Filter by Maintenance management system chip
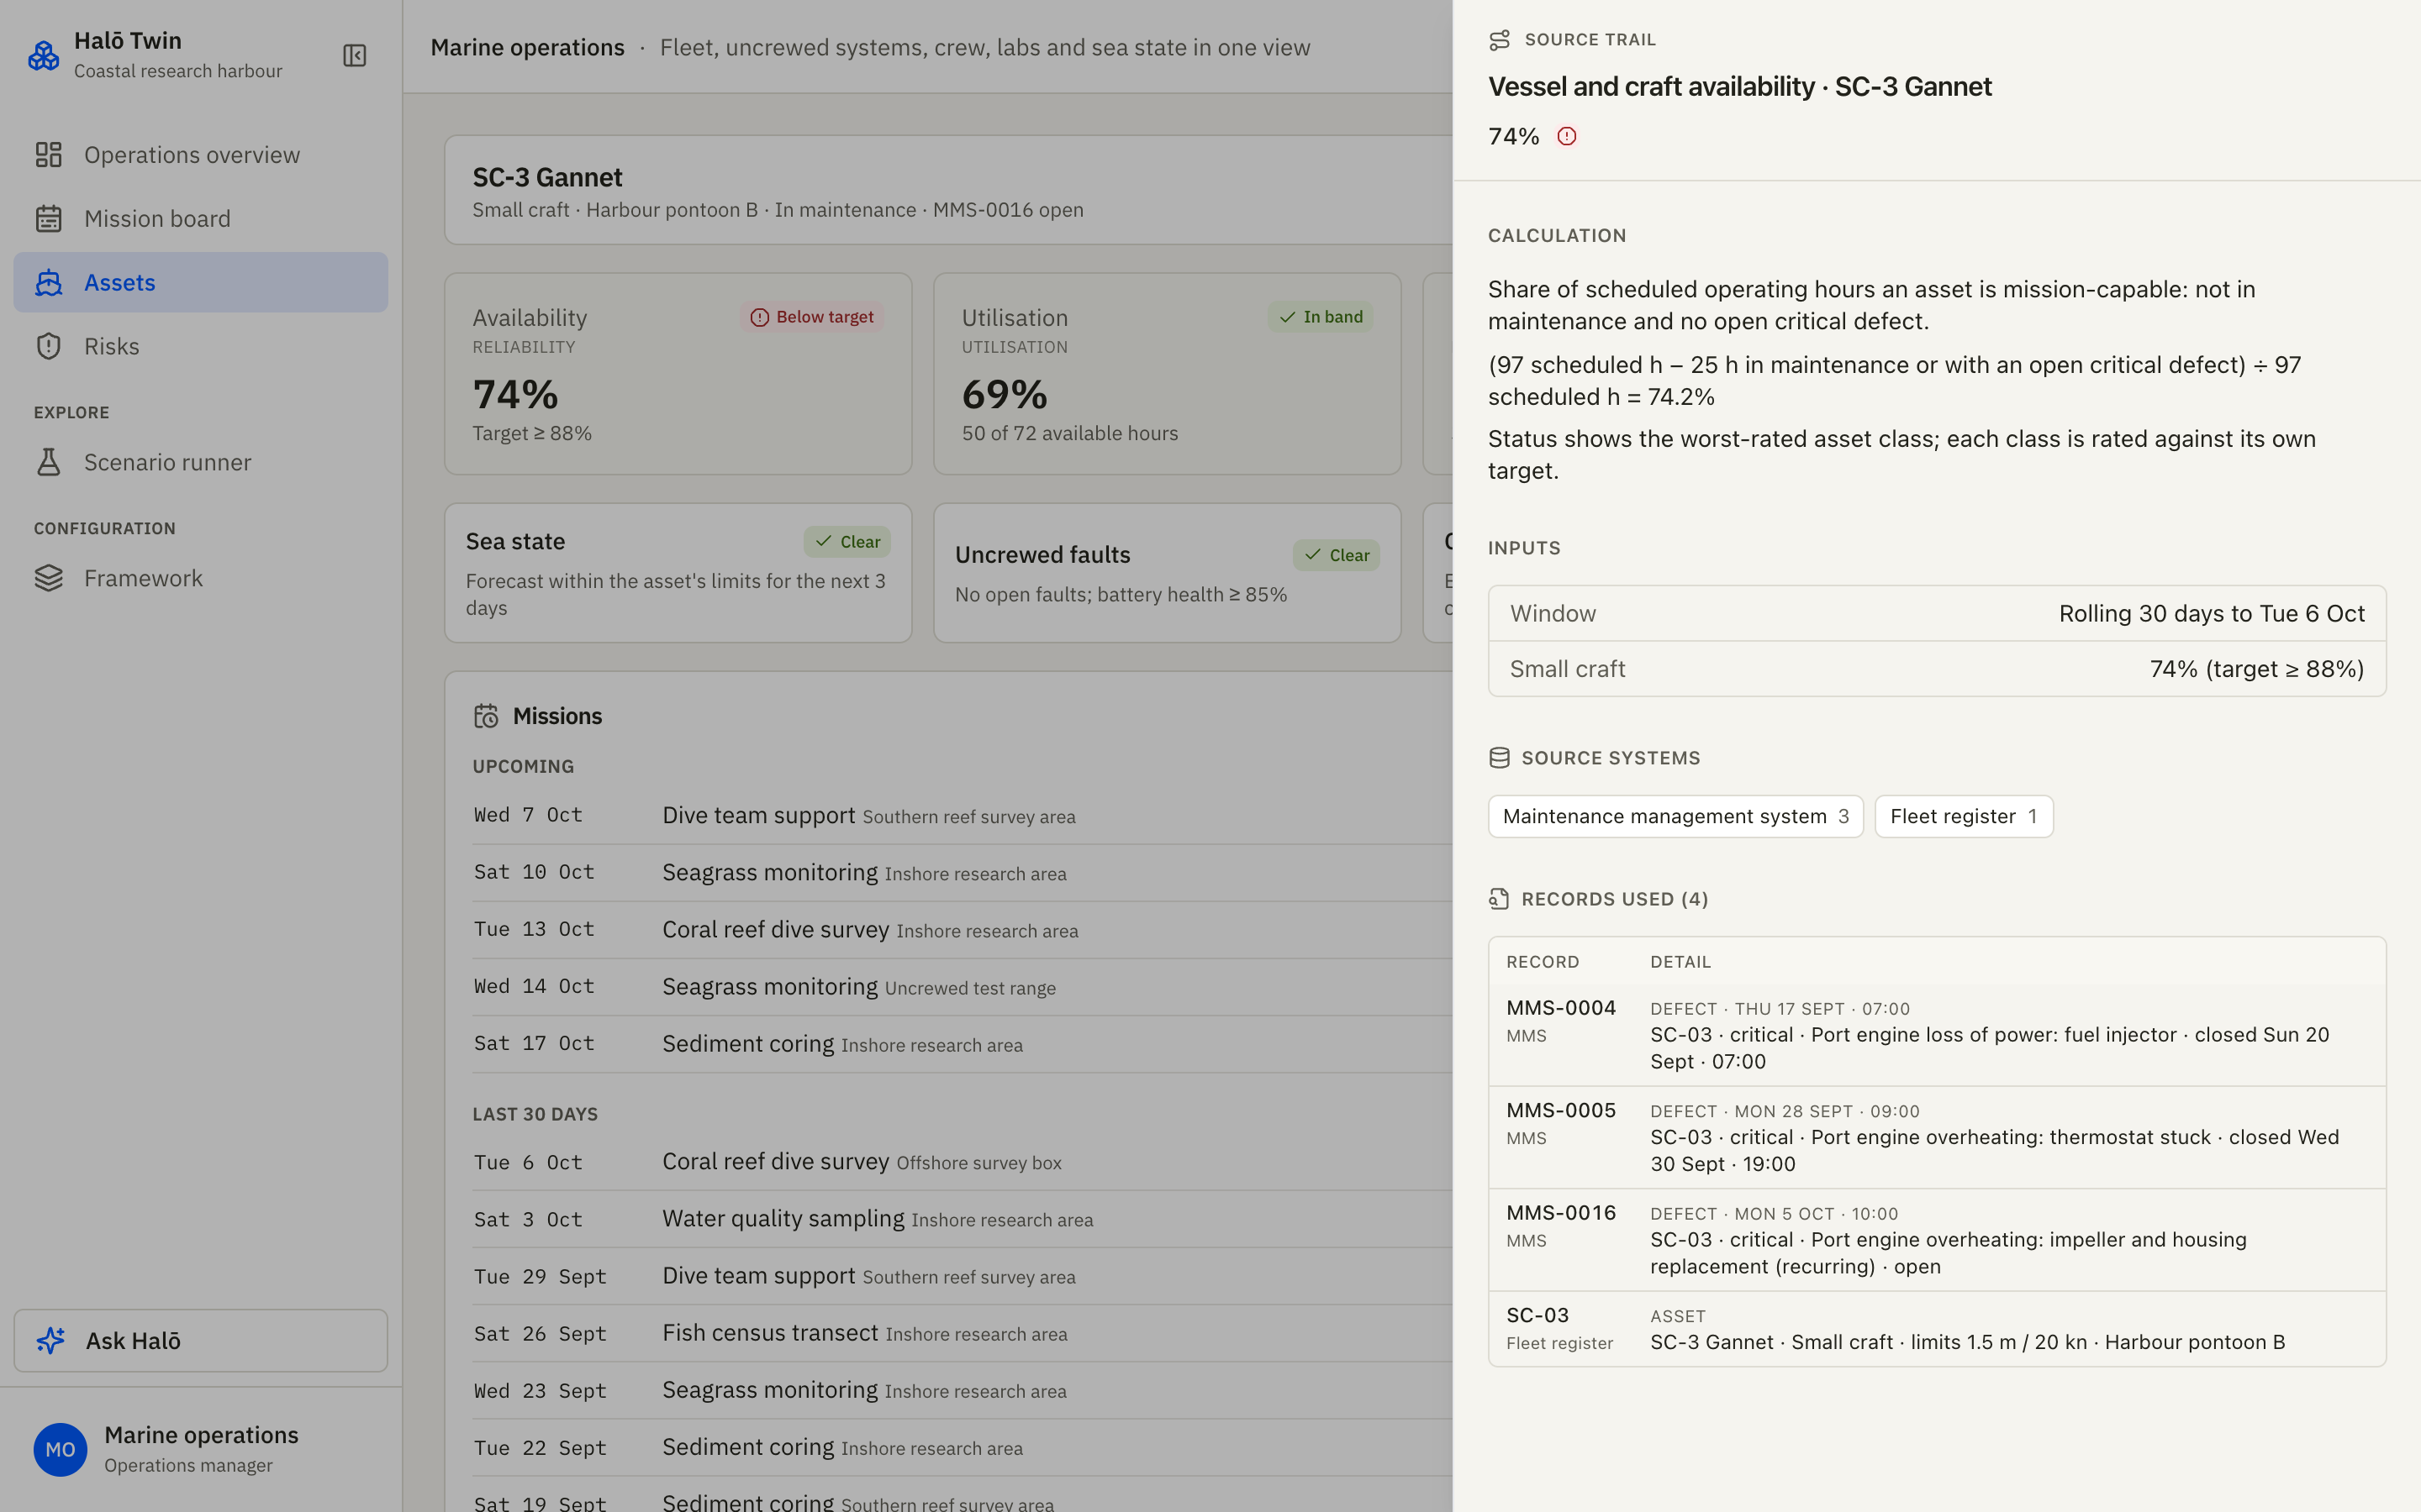 [1675, 816]
